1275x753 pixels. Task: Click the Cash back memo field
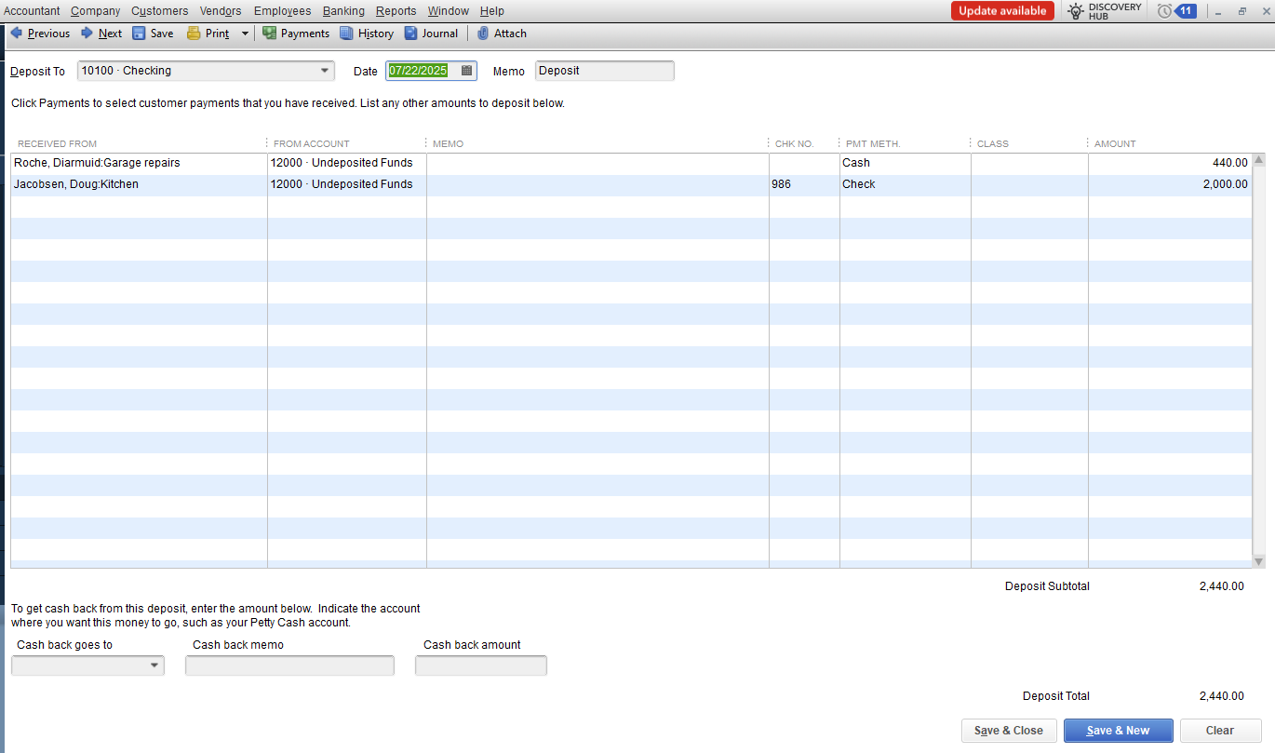coord(289,666)
